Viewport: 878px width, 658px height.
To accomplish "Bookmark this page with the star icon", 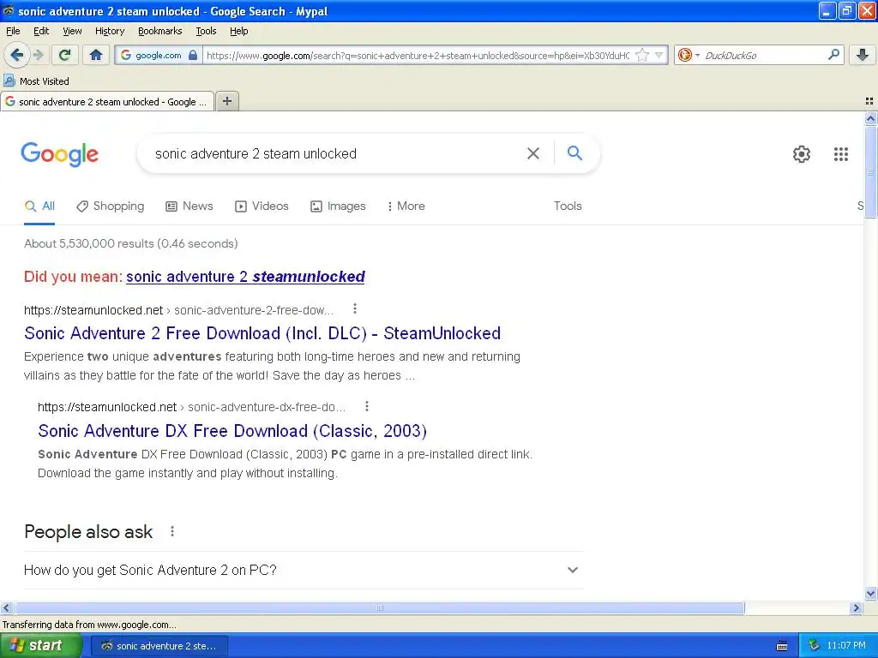I will click(x=642, y=55).
